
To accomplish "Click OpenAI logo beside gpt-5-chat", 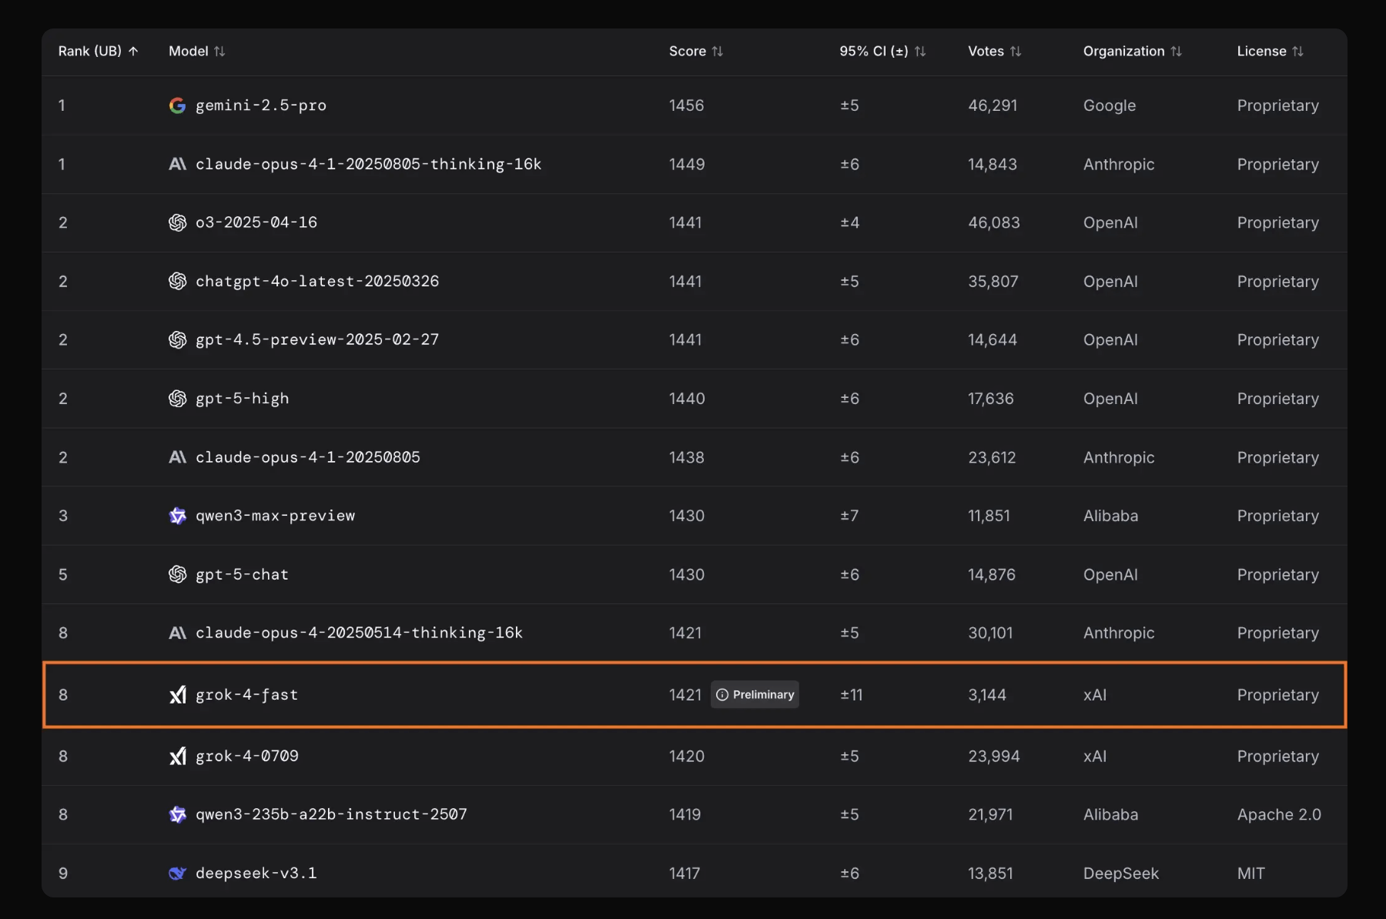I will 177,574.
